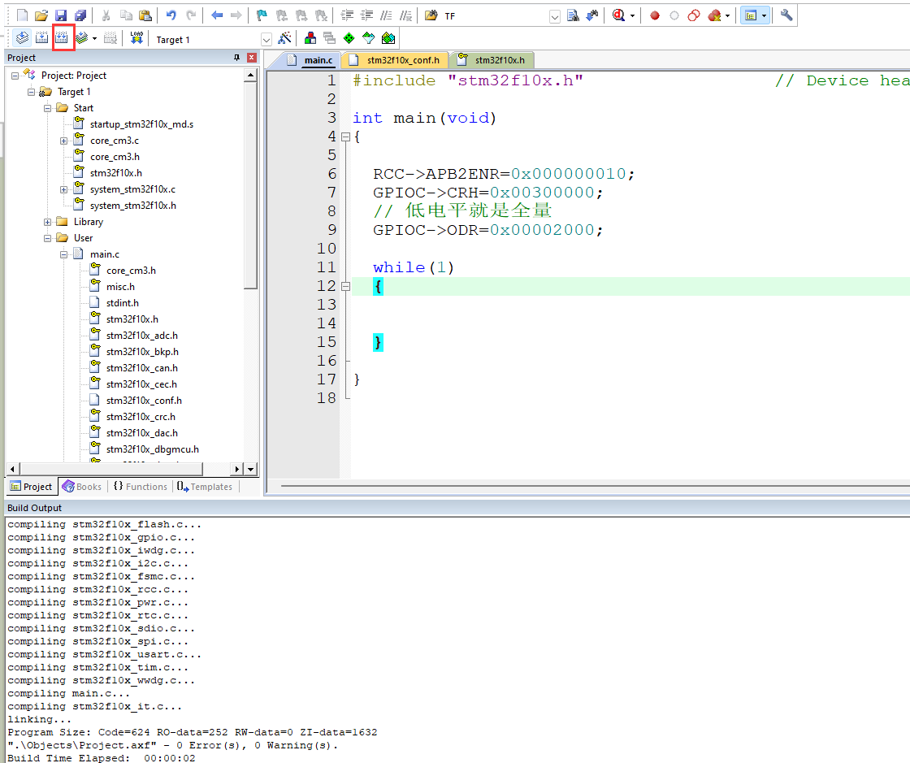Insert breakpoint red circle icon
The image size is (910, 763).
coord(655,15)
